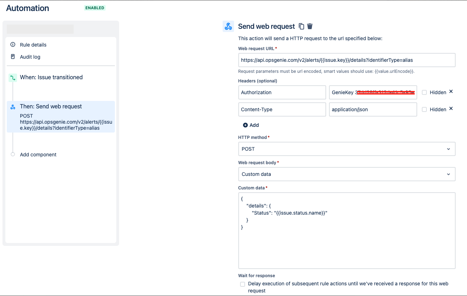This screenshot has height=296, width=467.
Task: Click the "Status": "{{issue.status.name}}" line
Action: (x=289, y=213)
